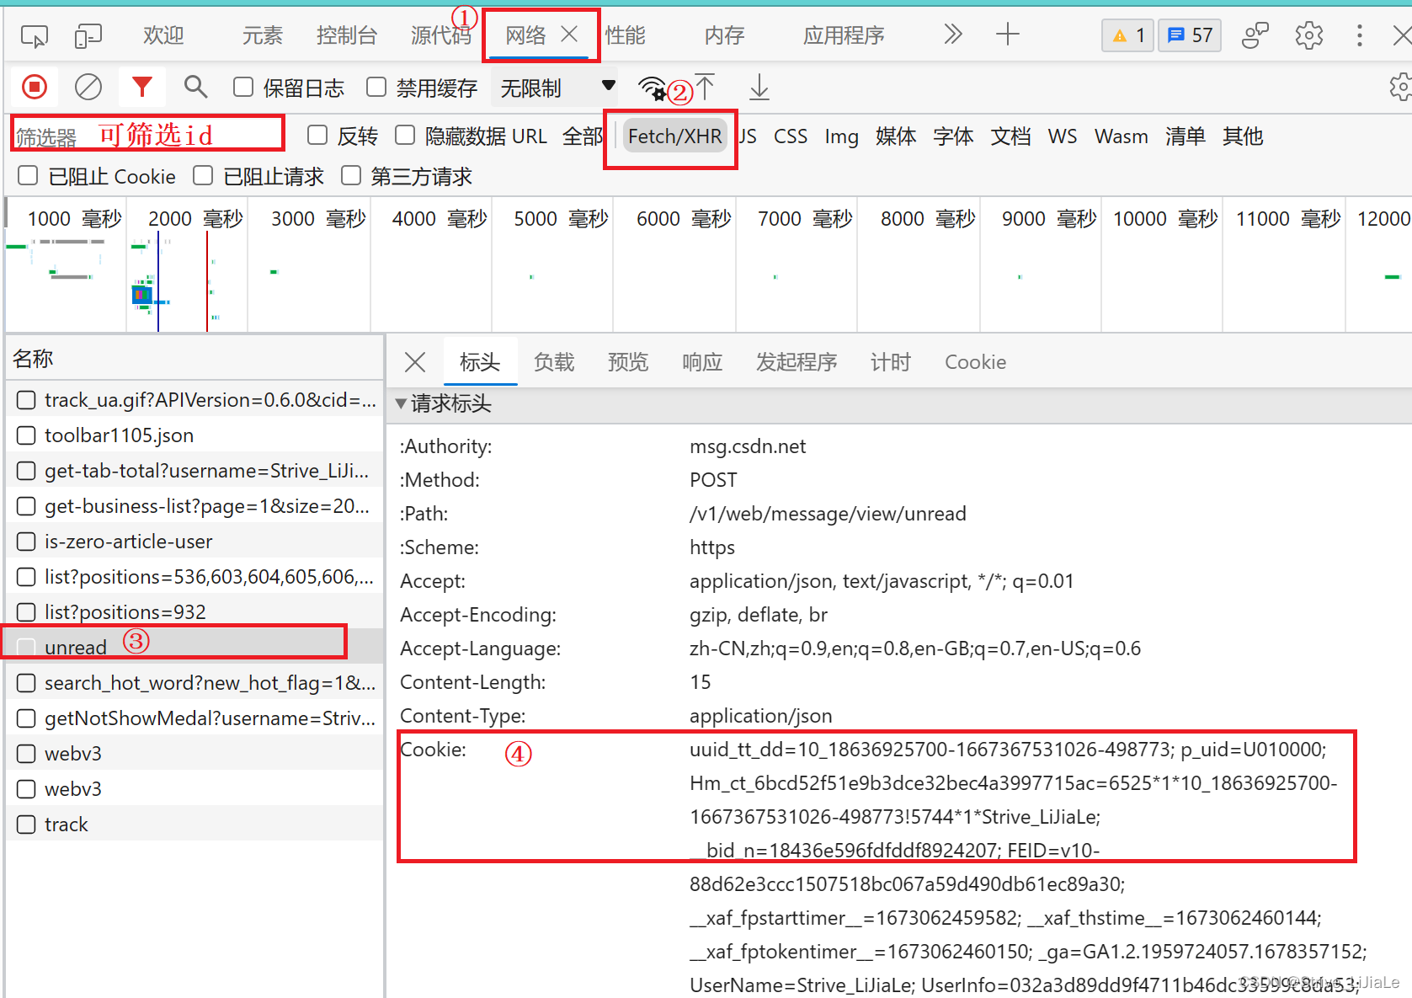
Task: Filter requests by Img
Action: [x=841, y=136]
